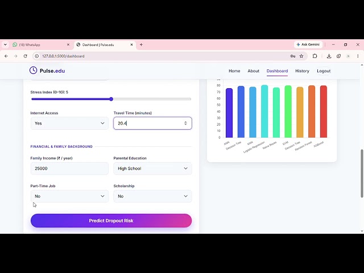The width and height of the screenshot is (364, 273).
Task: Click the Pulse.edu brand name text
Action: 52,71
